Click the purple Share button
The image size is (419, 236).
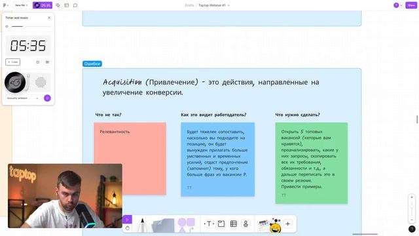click(411, 5)
